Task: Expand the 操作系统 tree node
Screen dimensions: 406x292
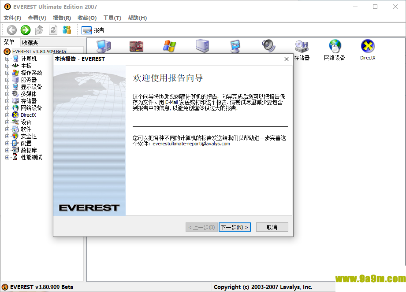Action: tap(7, 73)
